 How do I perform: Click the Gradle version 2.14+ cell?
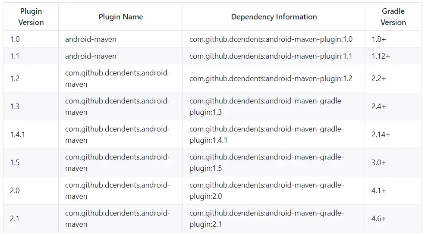pyautogui.click(x=381, y=135)
